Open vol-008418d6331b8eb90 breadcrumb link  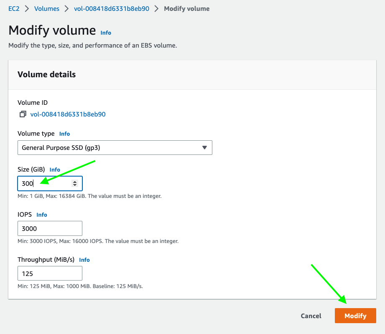112,8
